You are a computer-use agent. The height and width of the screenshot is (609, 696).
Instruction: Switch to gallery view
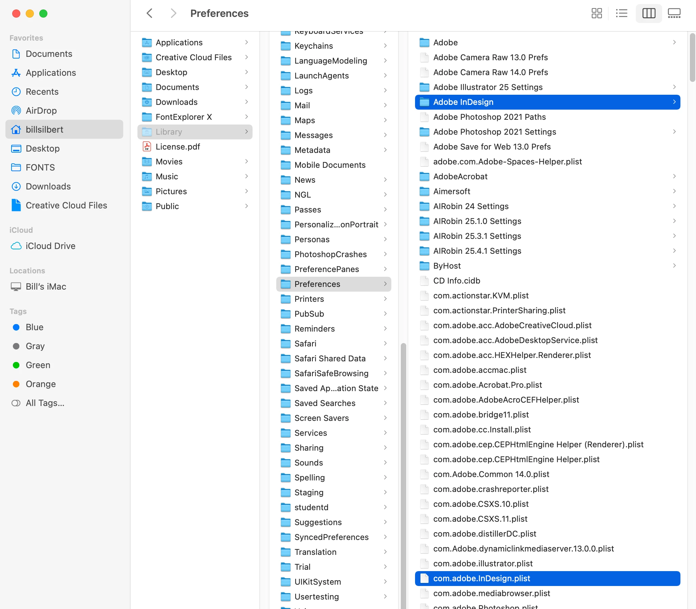tap(674, 13)
